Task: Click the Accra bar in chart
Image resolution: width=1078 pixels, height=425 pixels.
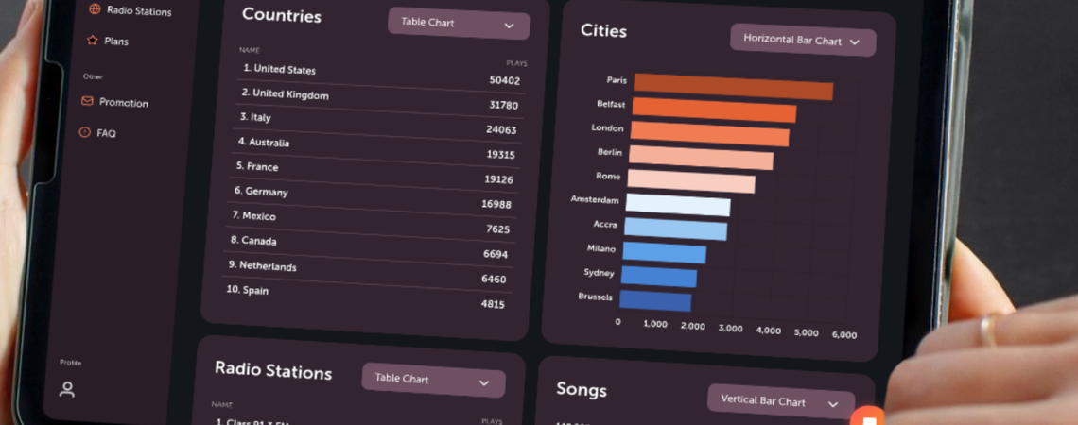Action: tap(675, 229)
